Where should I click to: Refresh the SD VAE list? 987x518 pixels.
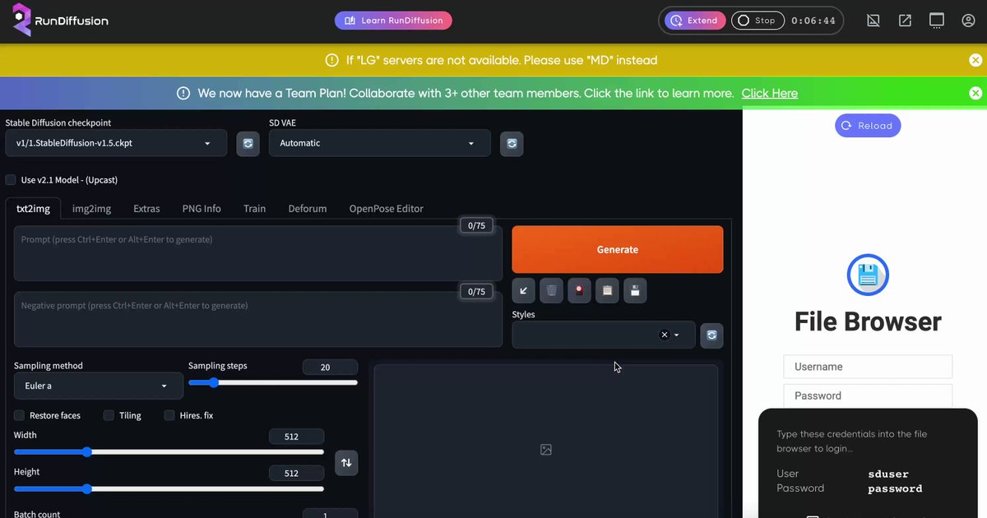[x=512, y=143]
